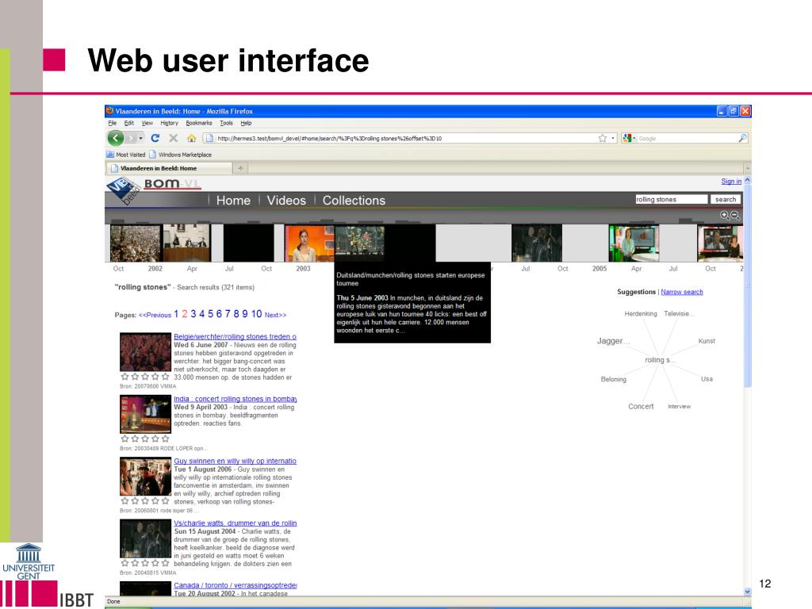
Task: Click the Google search magnifier icon
Action: 742,138
